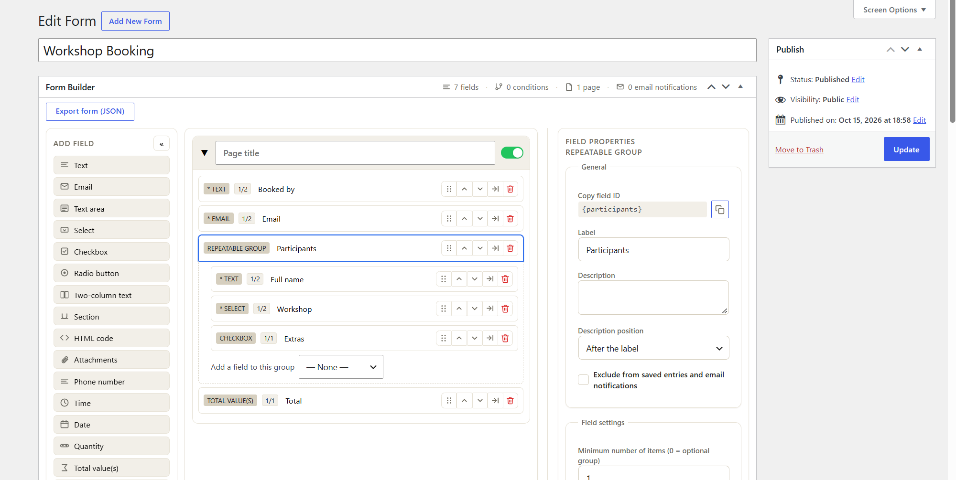Indent the Email field into group
This screenshot has width=956, height=480.
pyautogui.click(x=495, y=219)
